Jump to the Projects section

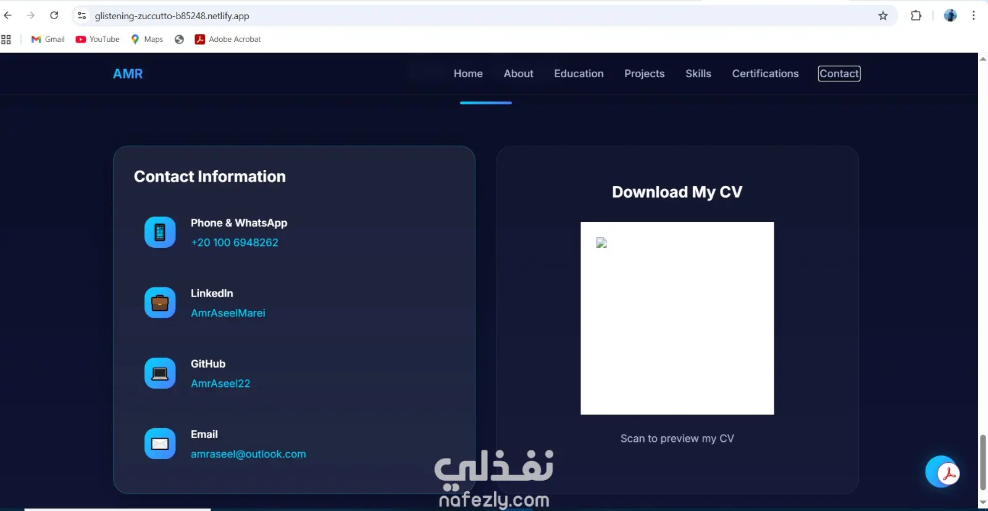click(645, 74)
